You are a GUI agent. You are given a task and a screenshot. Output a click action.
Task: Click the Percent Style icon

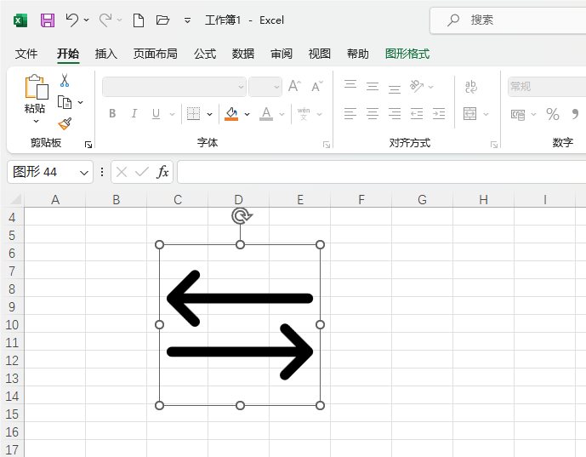[x=553, y=114]
